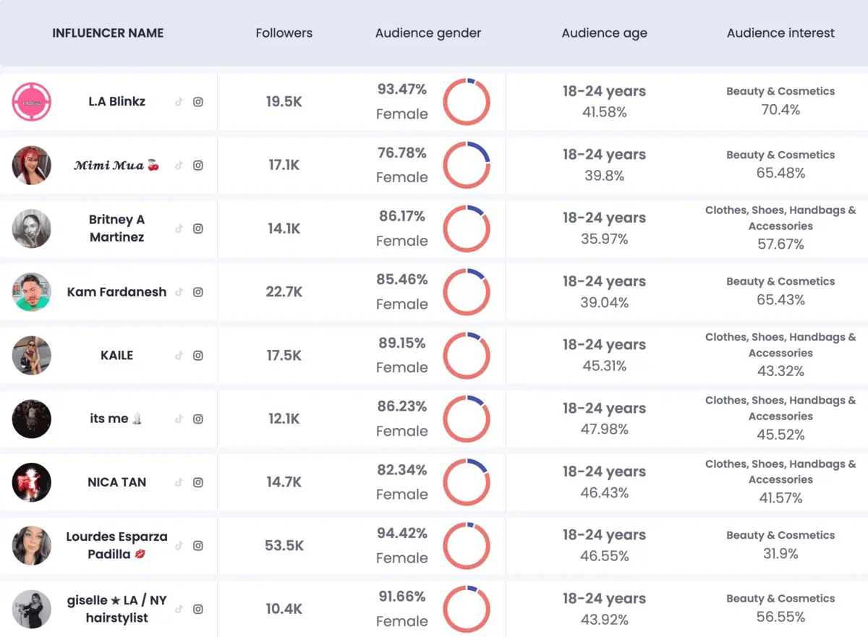This screenshot has height=637, width=868.
Task: Open L.A Blinkz's Instagram icon
Action: click(x=197, y=102)
